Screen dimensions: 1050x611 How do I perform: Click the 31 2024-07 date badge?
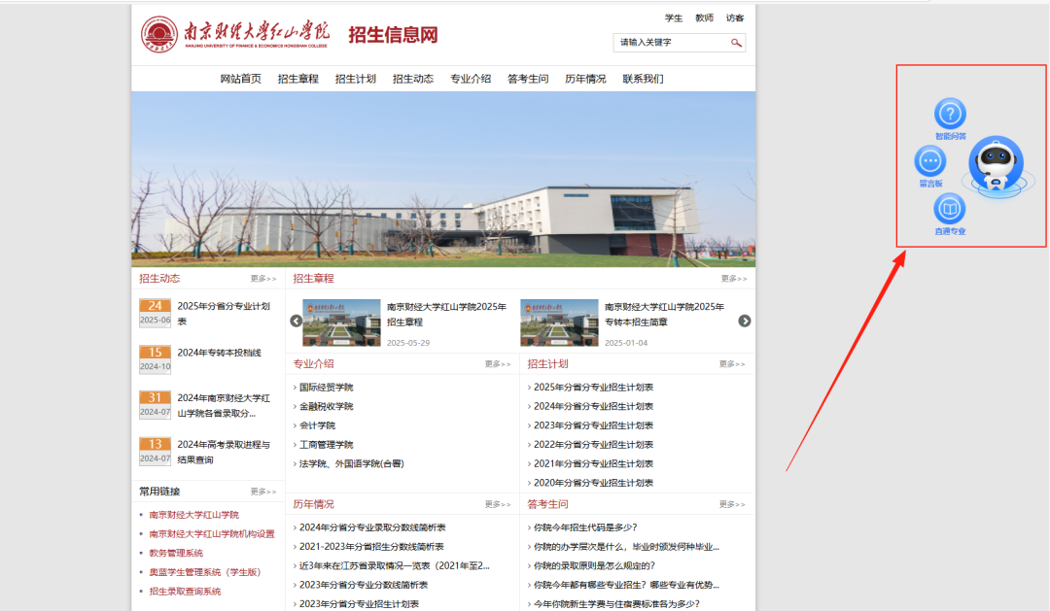[155, 405]
